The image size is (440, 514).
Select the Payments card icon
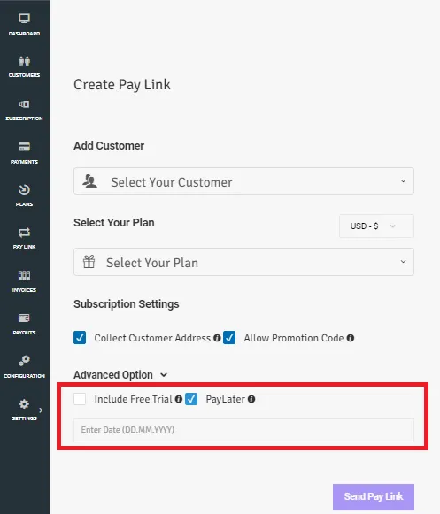coord(24,147)
